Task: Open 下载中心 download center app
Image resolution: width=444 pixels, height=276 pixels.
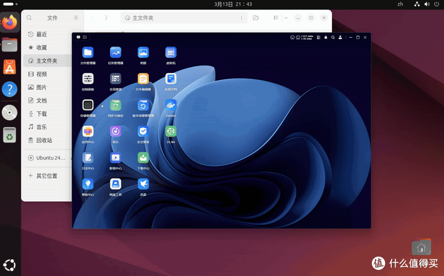Action: click(143, 157)
